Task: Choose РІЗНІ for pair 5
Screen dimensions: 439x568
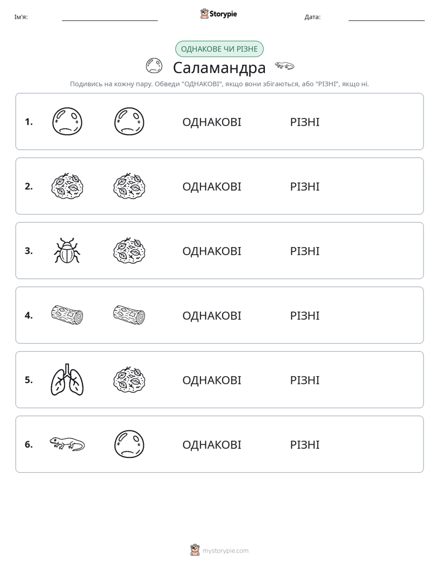Action: click(x=304, y=380)
